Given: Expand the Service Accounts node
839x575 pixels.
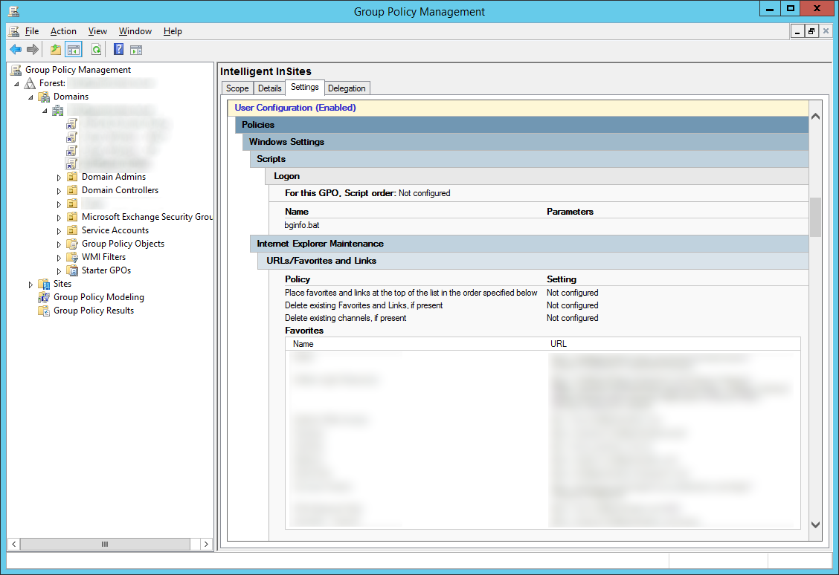Looking at the screenshot, I should click(59, 231).
